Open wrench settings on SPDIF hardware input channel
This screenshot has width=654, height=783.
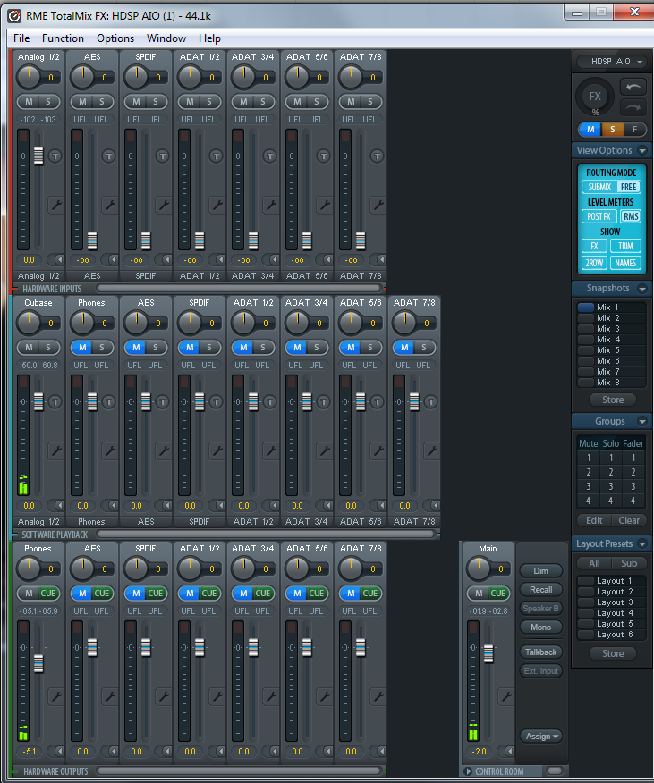163,205
